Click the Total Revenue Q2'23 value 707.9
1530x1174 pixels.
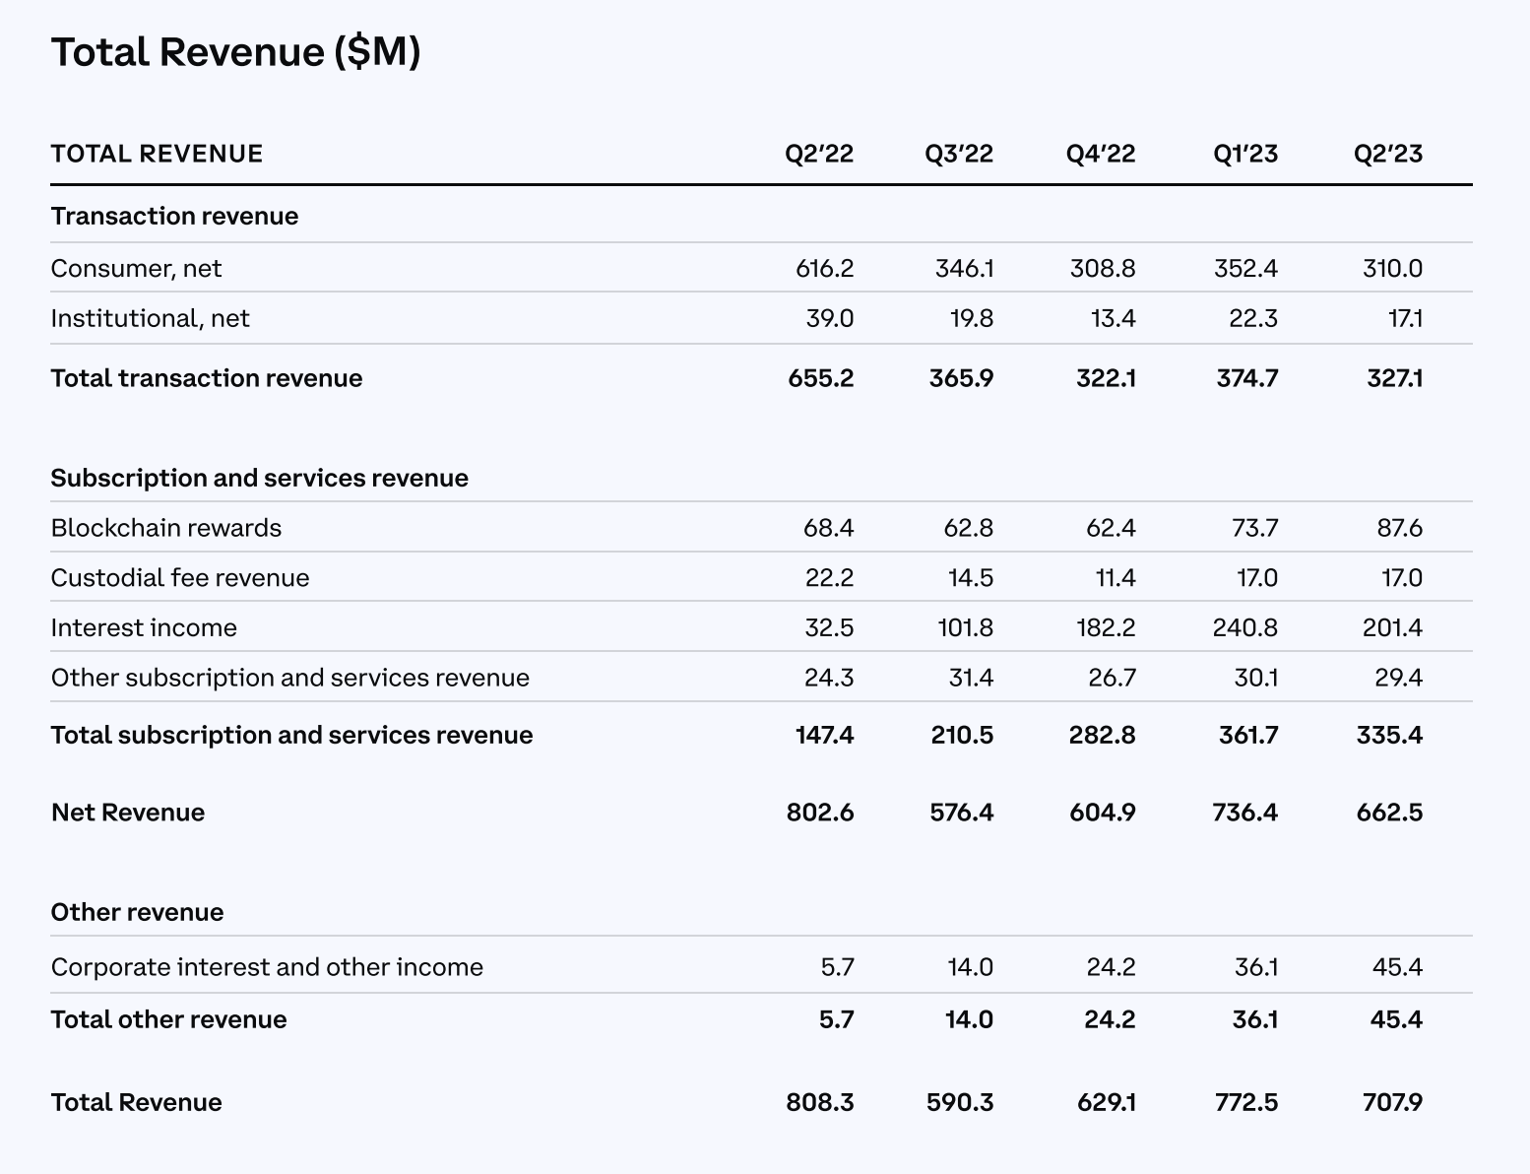point(1392,1102)
